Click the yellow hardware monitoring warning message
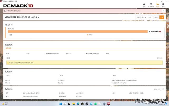Viewport: 169px width, 106px height. (84, 63)
